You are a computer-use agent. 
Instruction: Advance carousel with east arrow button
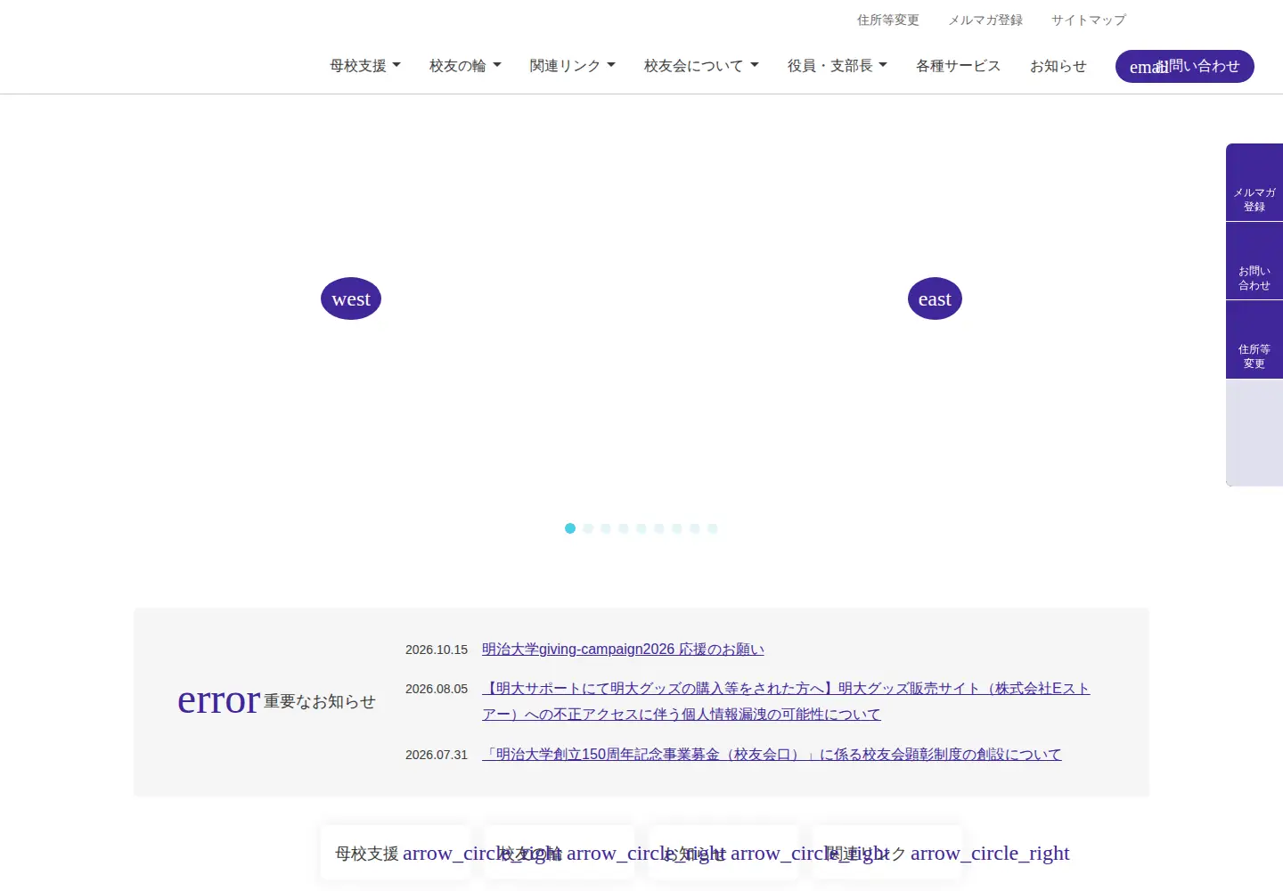(x=935, y=298)
